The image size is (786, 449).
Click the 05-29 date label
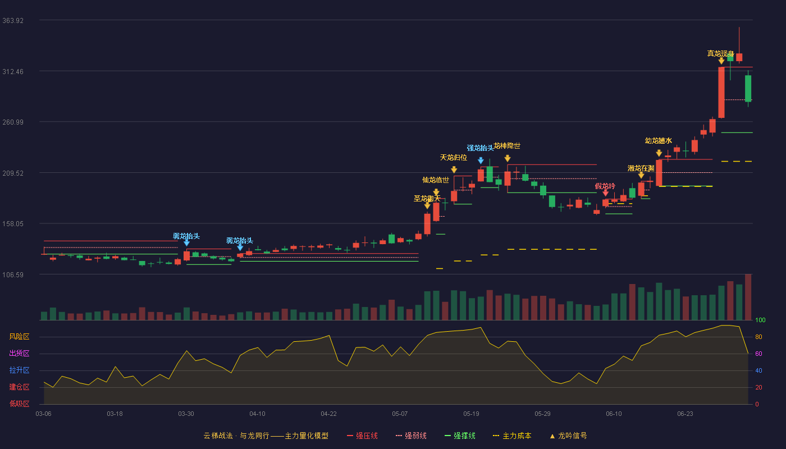(542, 414)
